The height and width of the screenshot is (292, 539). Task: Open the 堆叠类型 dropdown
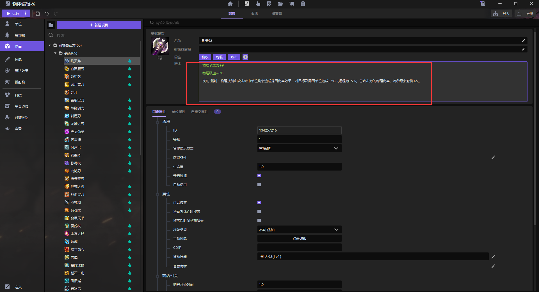coord(299,229)
